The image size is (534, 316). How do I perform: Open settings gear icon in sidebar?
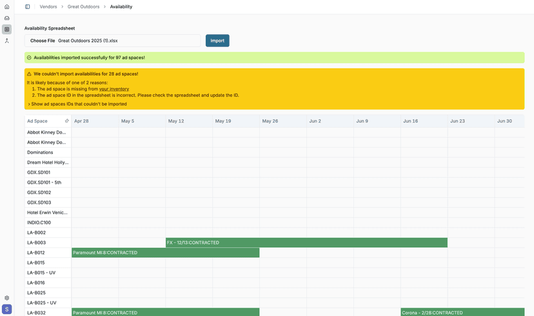click(x=7, y=298)
